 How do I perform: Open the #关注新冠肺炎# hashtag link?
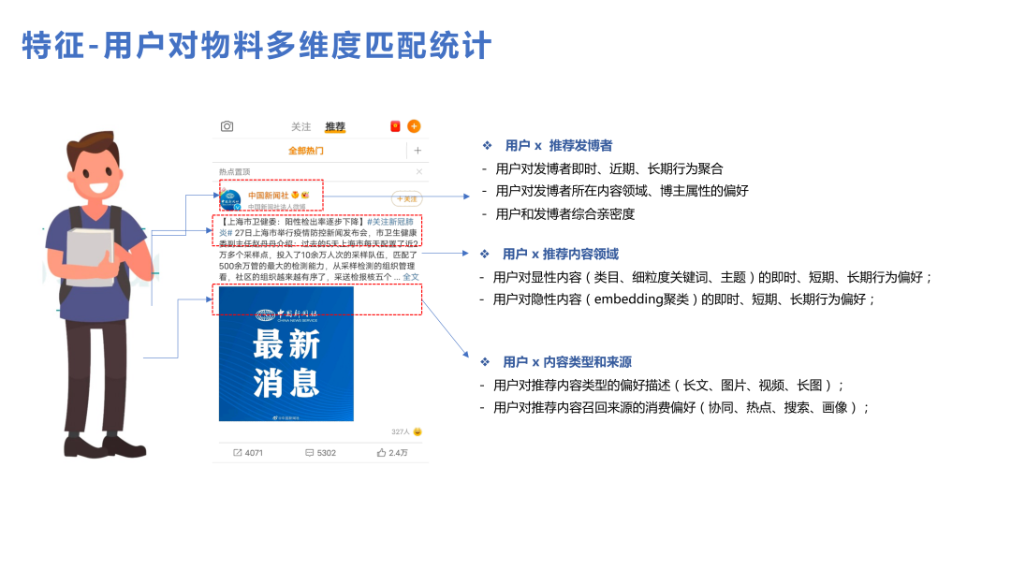point(390,222)
